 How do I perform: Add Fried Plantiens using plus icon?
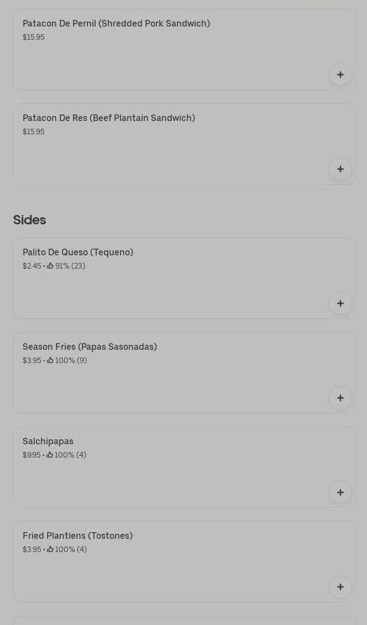click(x=340, y=587)
